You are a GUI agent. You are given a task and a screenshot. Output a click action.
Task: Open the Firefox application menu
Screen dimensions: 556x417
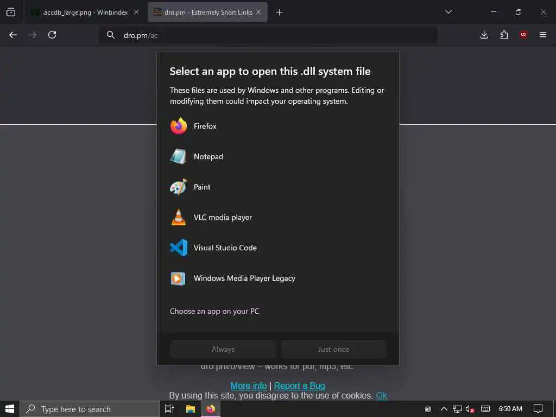coord(543,35)
